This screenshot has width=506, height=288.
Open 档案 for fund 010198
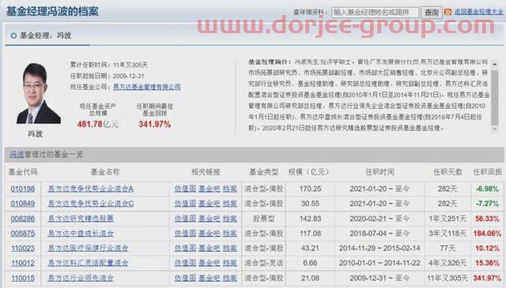(x=230, y=189)
